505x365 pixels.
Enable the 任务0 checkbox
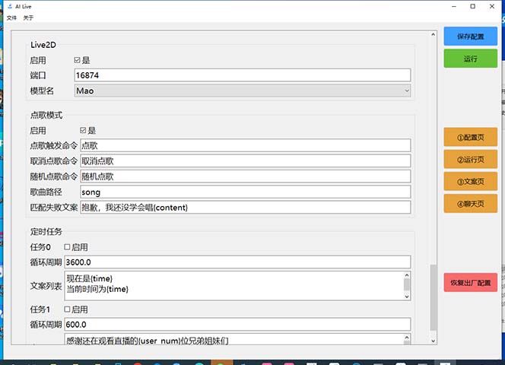[x=68, y=247]
